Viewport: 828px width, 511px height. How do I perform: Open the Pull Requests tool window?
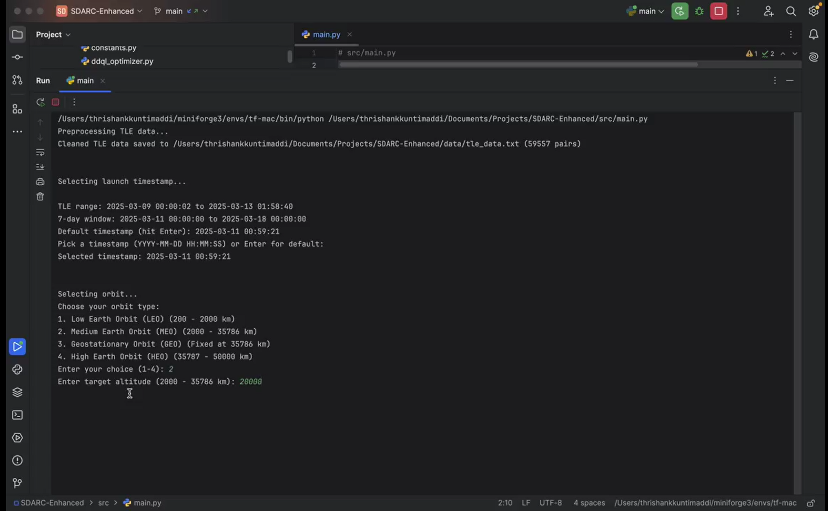pos(17,80)
